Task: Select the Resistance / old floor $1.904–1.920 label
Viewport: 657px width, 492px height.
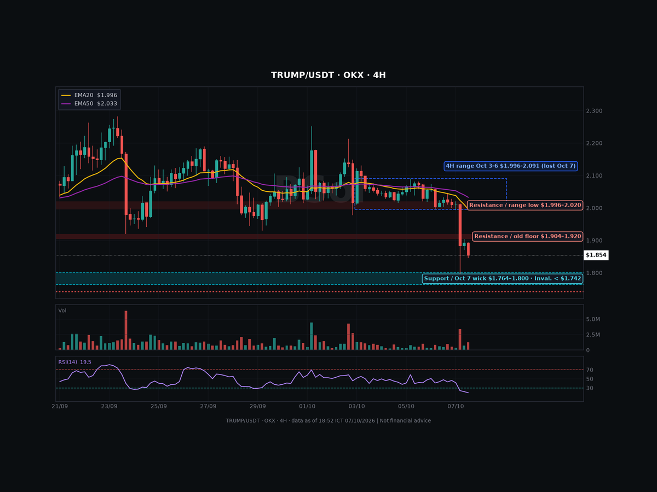Action: [528, 236]
